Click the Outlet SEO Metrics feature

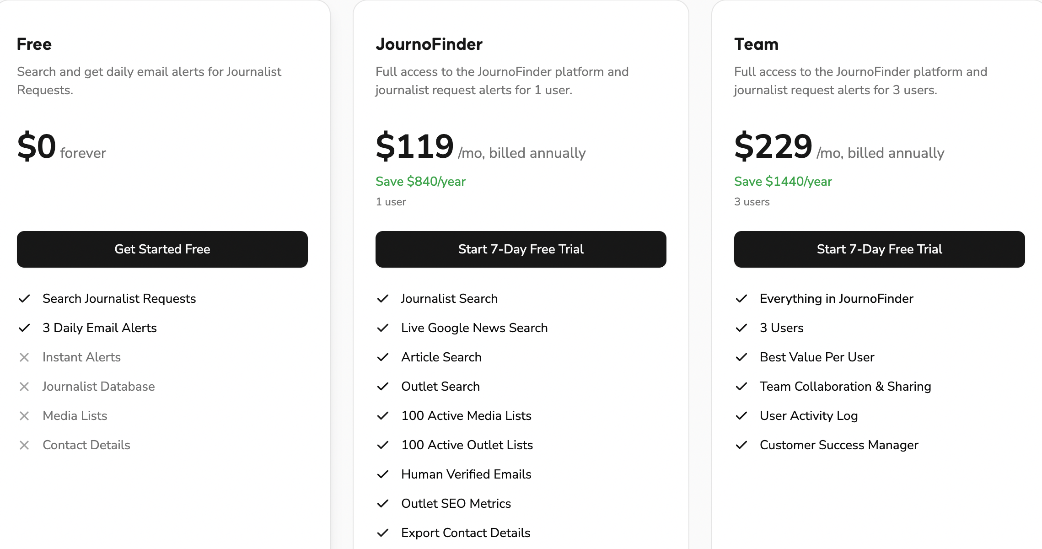coord(456,504)
